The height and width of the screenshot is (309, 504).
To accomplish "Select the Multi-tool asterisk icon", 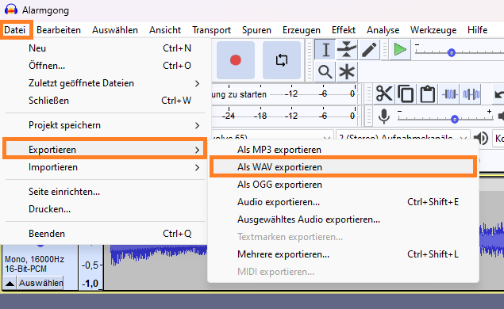I will pyautogui.click(x=347, y=71).
